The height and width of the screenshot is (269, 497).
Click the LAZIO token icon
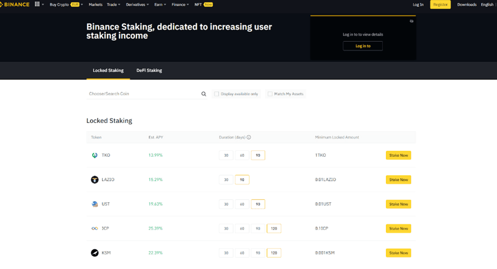coord(94,180)
